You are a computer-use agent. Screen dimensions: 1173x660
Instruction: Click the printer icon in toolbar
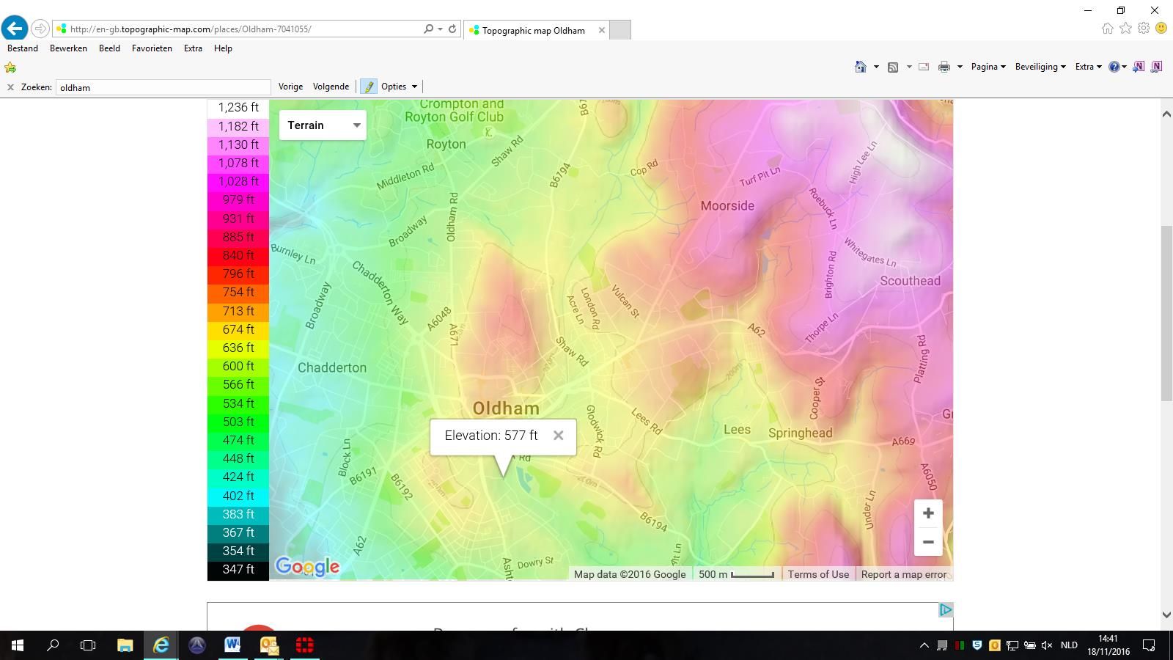(x=944, y=67)
